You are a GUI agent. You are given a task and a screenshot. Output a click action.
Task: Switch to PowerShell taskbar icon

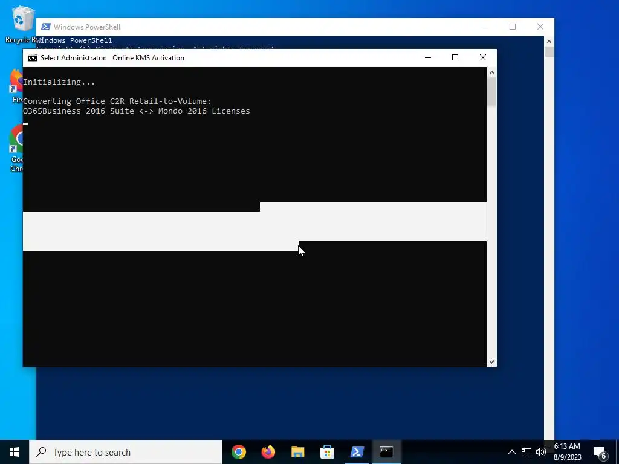(357, 452)
